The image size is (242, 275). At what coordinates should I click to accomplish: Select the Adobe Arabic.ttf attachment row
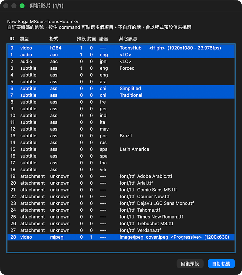click(x=121, y=176)
